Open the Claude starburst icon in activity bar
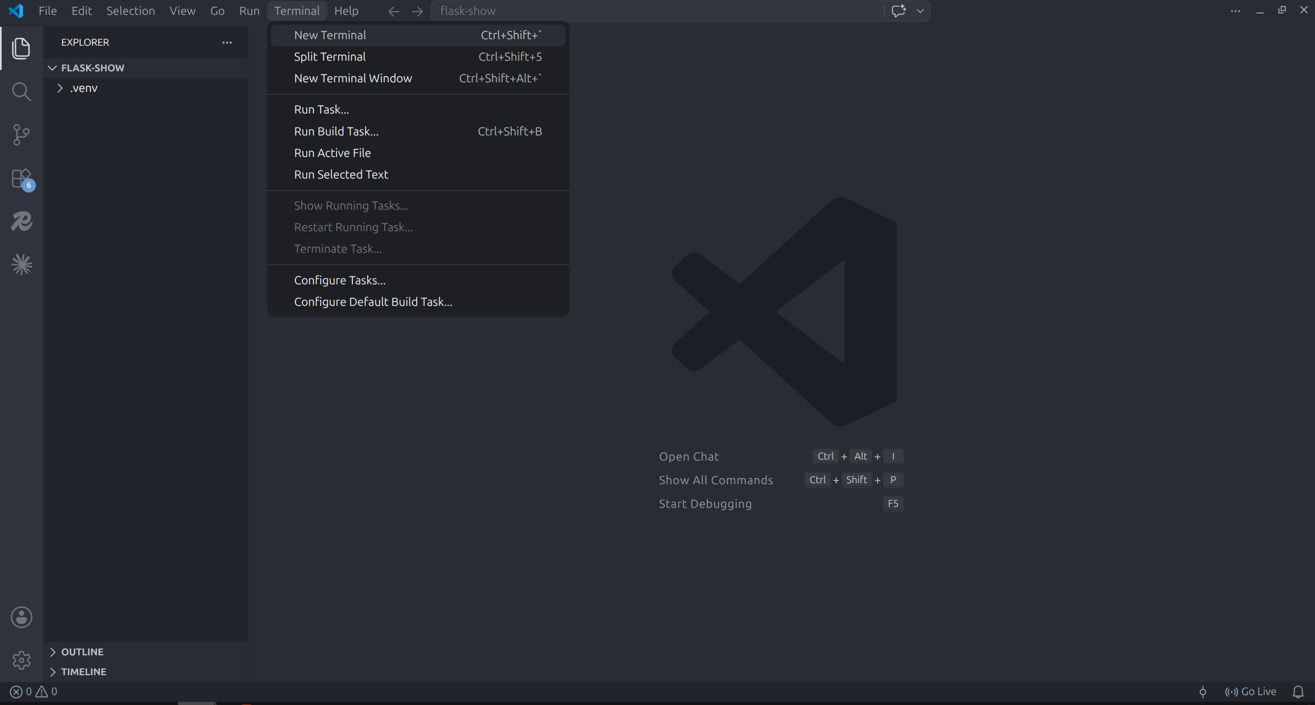The width and height of the screenshot is (1315, 705). (x=21, y=264)
